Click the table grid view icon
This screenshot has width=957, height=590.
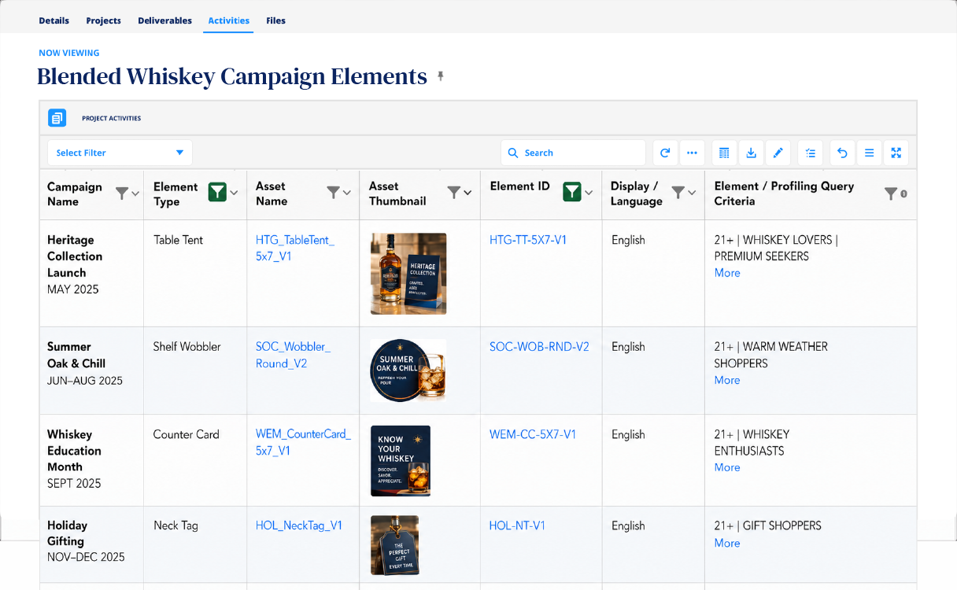(x=724, y=153)
